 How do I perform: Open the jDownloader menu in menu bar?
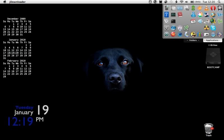pos(17,2)
